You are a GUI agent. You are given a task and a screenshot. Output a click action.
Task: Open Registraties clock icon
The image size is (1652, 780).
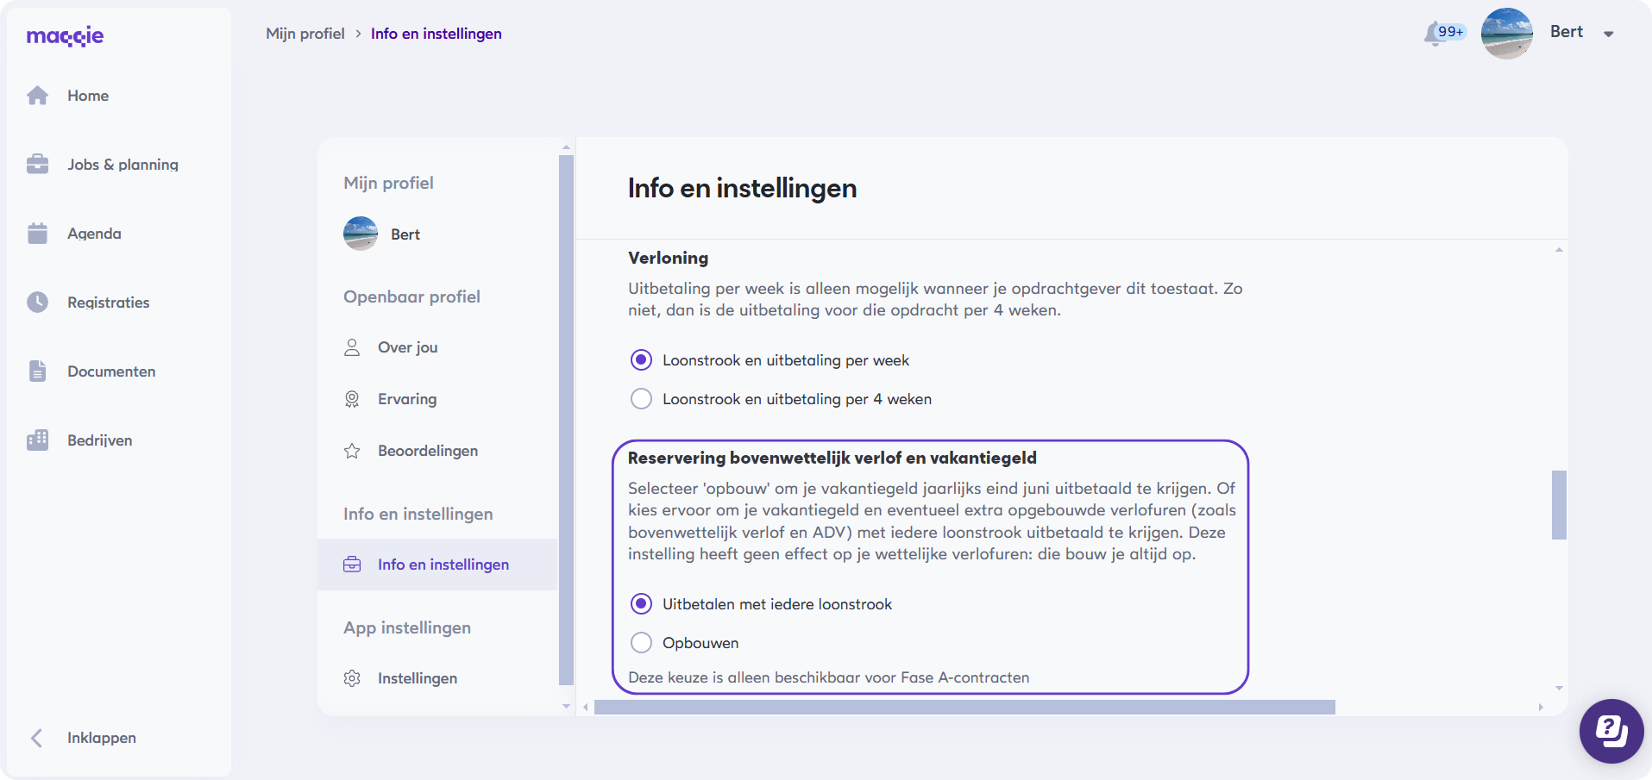(x=37, y=303)
